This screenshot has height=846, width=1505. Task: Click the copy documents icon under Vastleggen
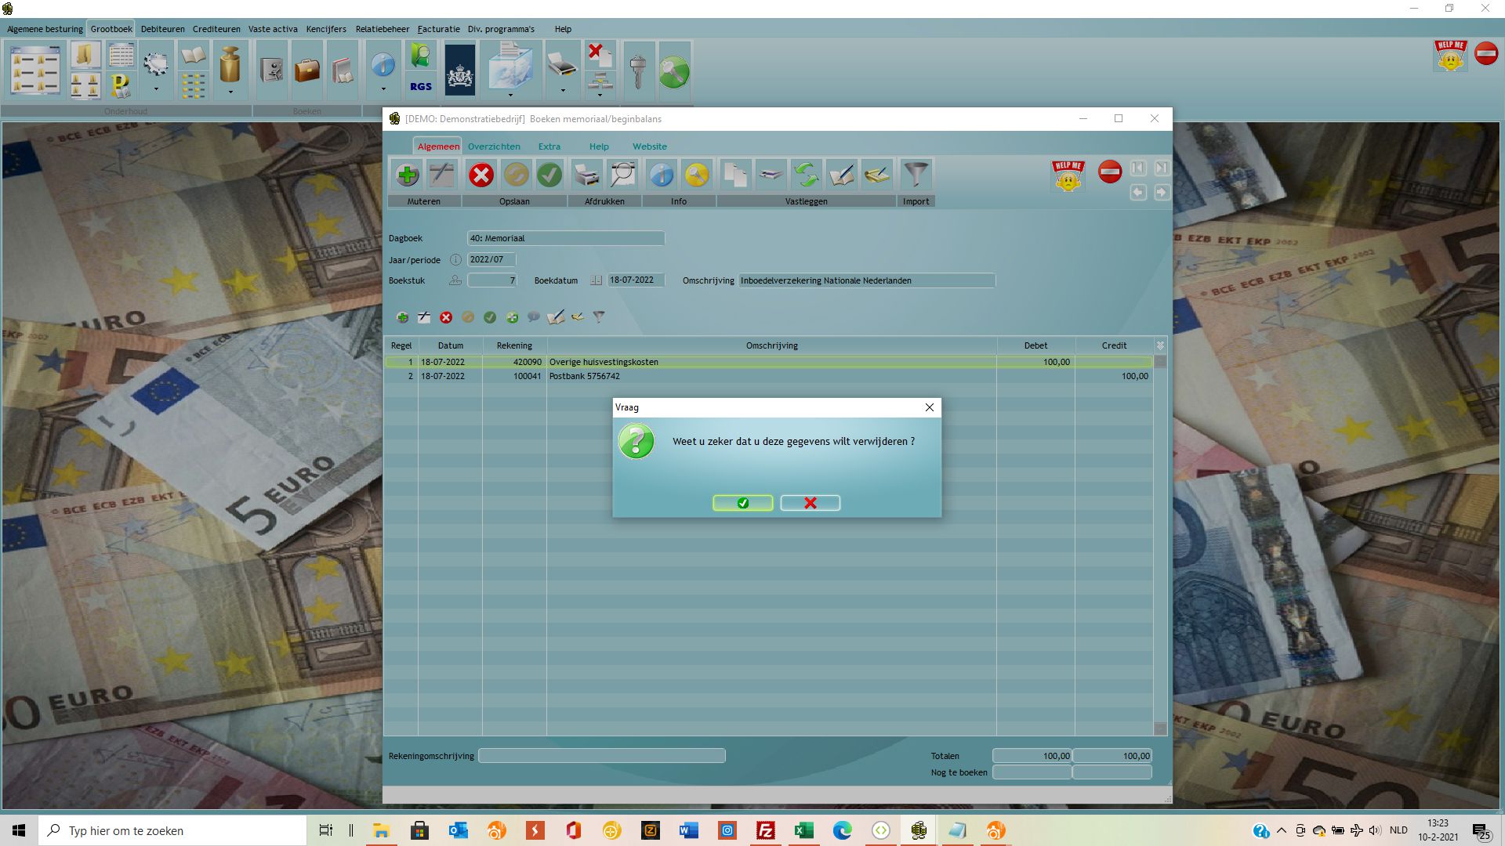point(734,175)
